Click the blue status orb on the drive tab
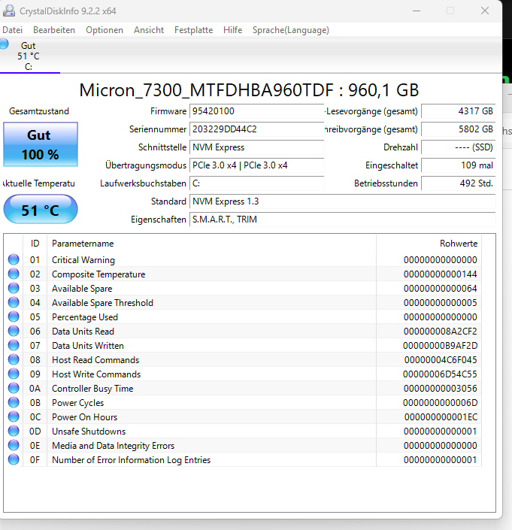 click(x=4, y=44)
